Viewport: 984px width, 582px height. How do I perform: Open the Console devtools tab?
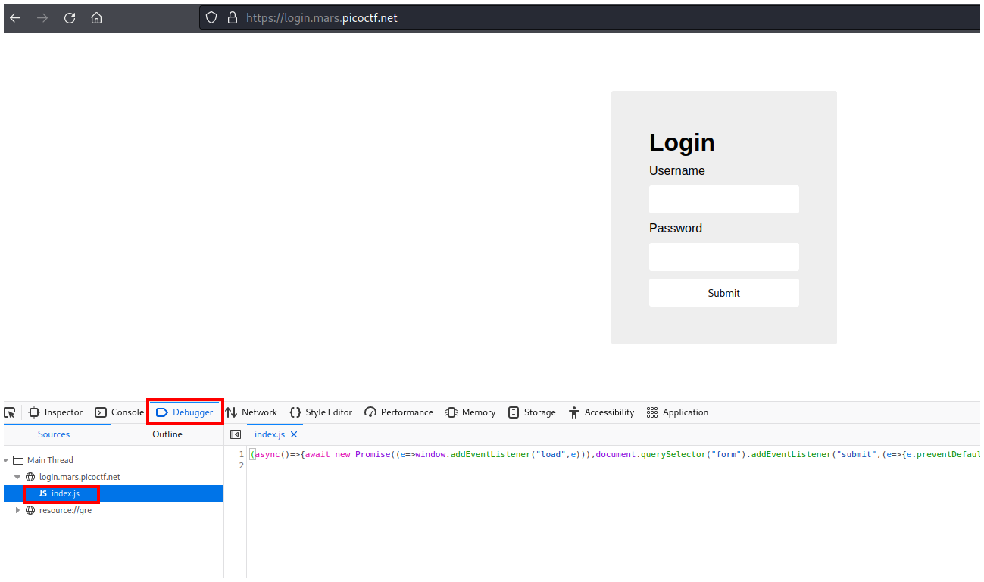click(x=120, y=412)
